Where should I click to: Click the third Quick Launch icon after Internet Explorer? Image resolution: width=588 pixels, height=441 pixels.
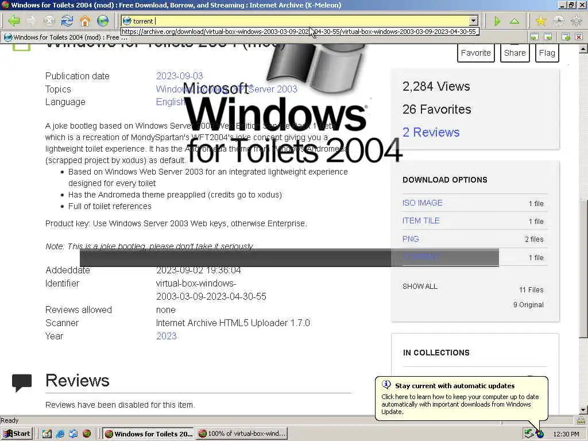pyautogui.click(x=73, y=434)
